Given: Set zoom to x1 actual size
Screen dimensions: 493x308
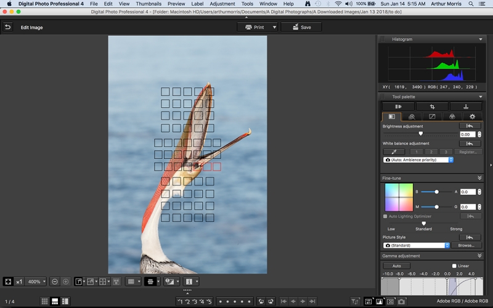Looking at the screenshot, I should pos(19,282).
